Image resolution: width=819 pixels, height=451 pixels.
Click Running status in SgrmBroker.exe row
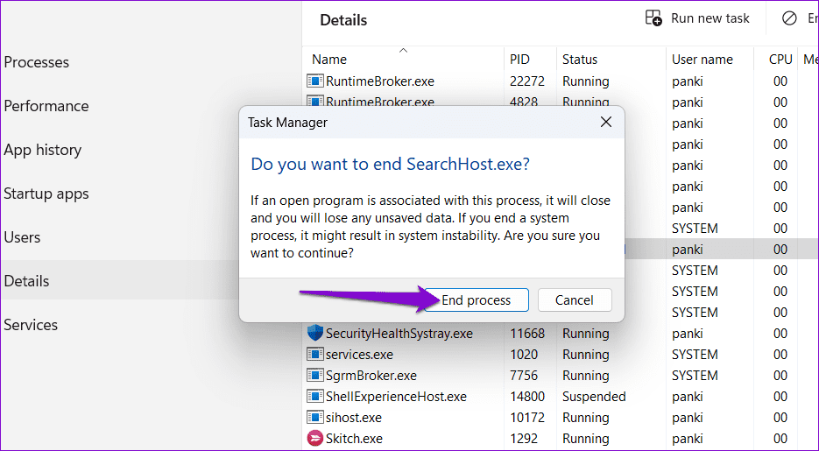[585, 376]
